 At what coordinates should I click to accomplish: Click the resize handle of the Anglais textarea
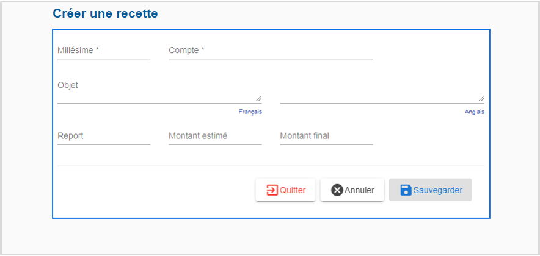(x=481, y=98)
